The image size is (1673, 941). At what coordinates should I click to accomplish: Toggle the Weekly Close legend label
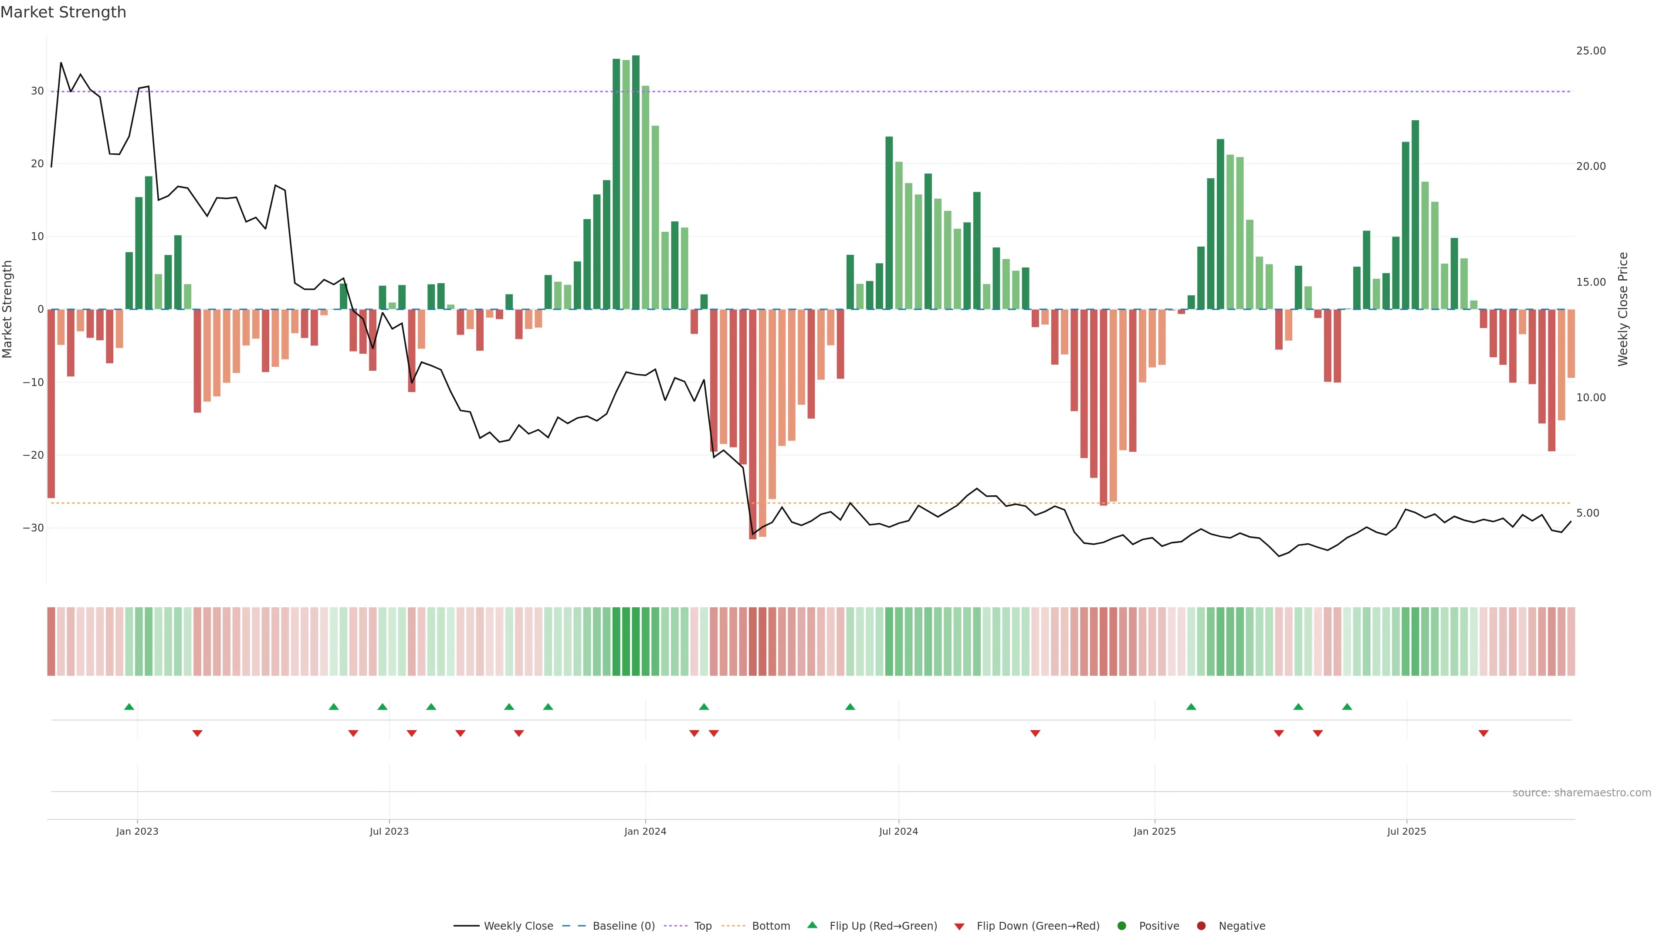(x=518, y=925)
